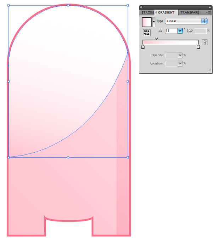Switch to the Stroke tab
This screenshot has height=248, width=218.
pyautogui.click(x=147, y=12)
